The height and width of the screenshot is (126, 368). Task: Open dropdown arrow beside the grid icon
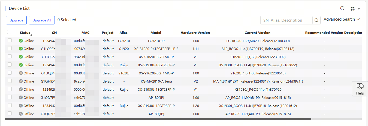359,9
